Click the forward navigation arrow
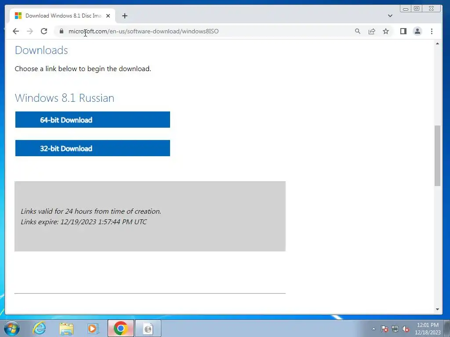450x337 pixels. pyautogui.click(x=30, y=31)
